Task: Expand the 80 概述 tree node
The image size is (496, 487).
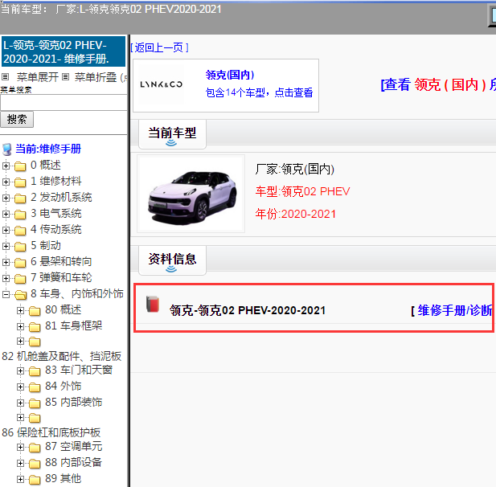Action: (x=20, y=310)
